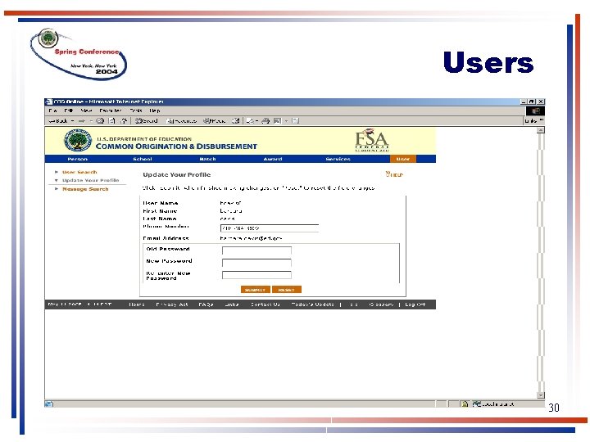Open the Media toolbar button
Viewport: 590px width, 442px height.
click(x=214, y=121)
